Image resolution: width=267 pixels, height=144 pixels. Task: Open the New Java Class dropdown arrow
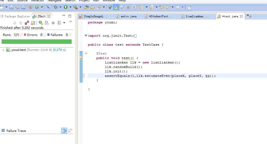click(x=42, y=7)
